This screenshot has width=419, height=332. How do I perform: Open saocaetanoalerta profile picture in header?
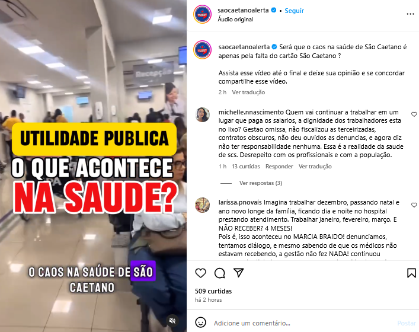(202, 14)
